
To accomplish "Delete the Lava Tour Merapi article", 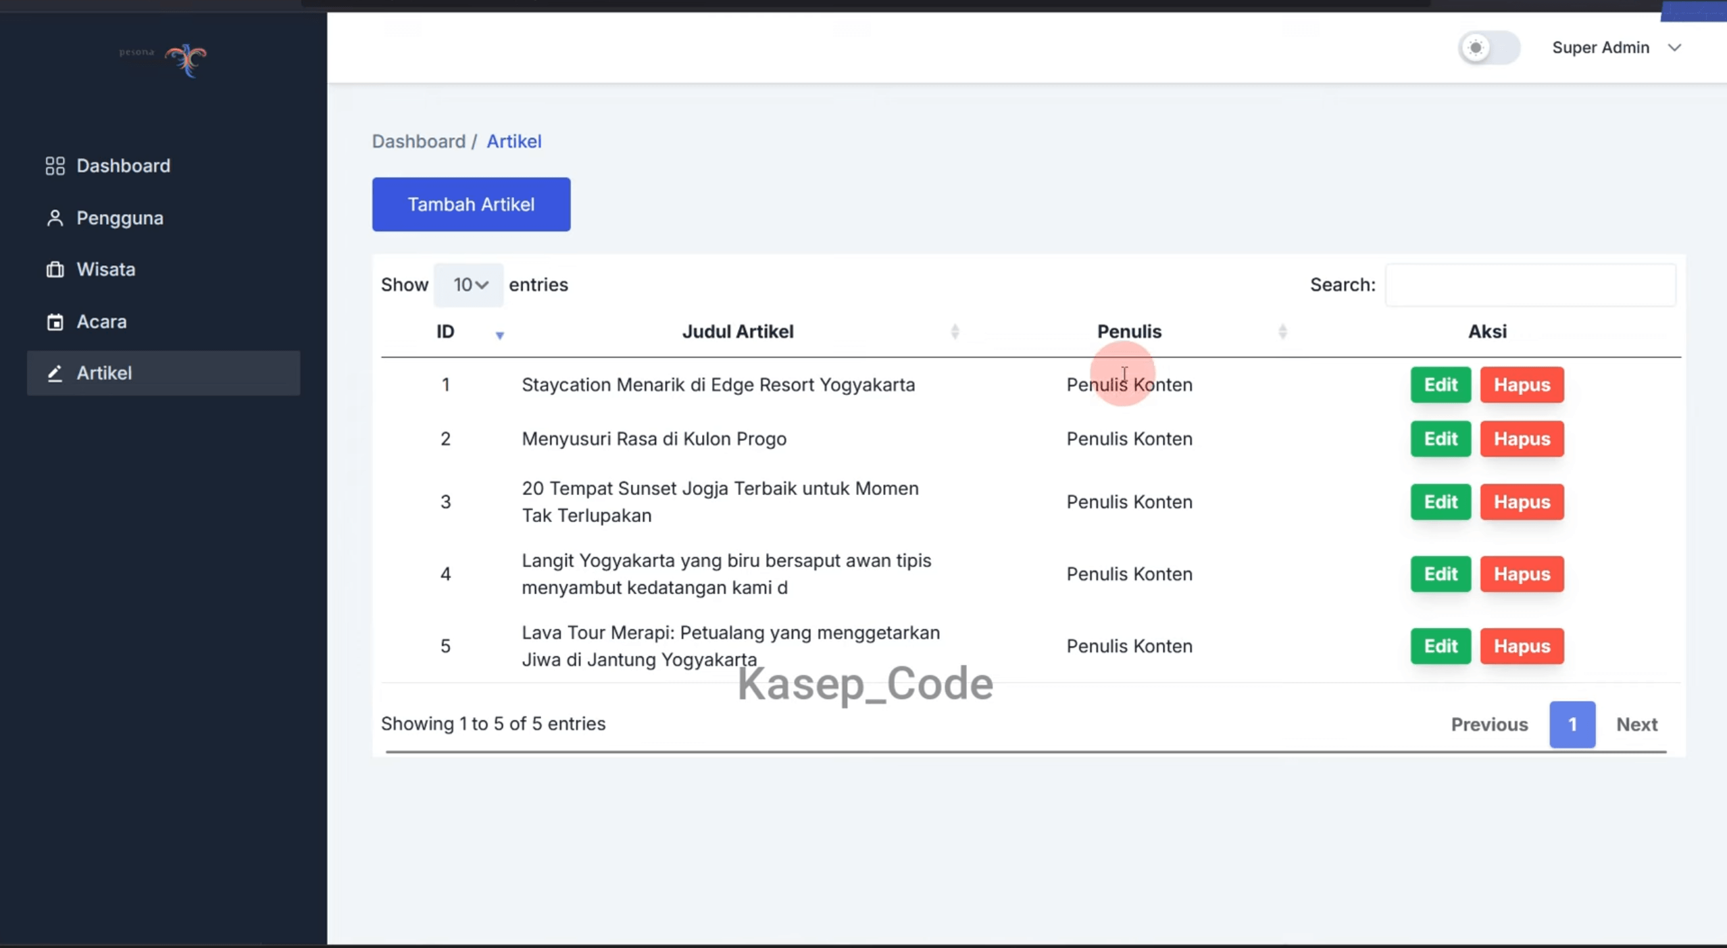I will pyautogui.click(x=1522, y=646).
